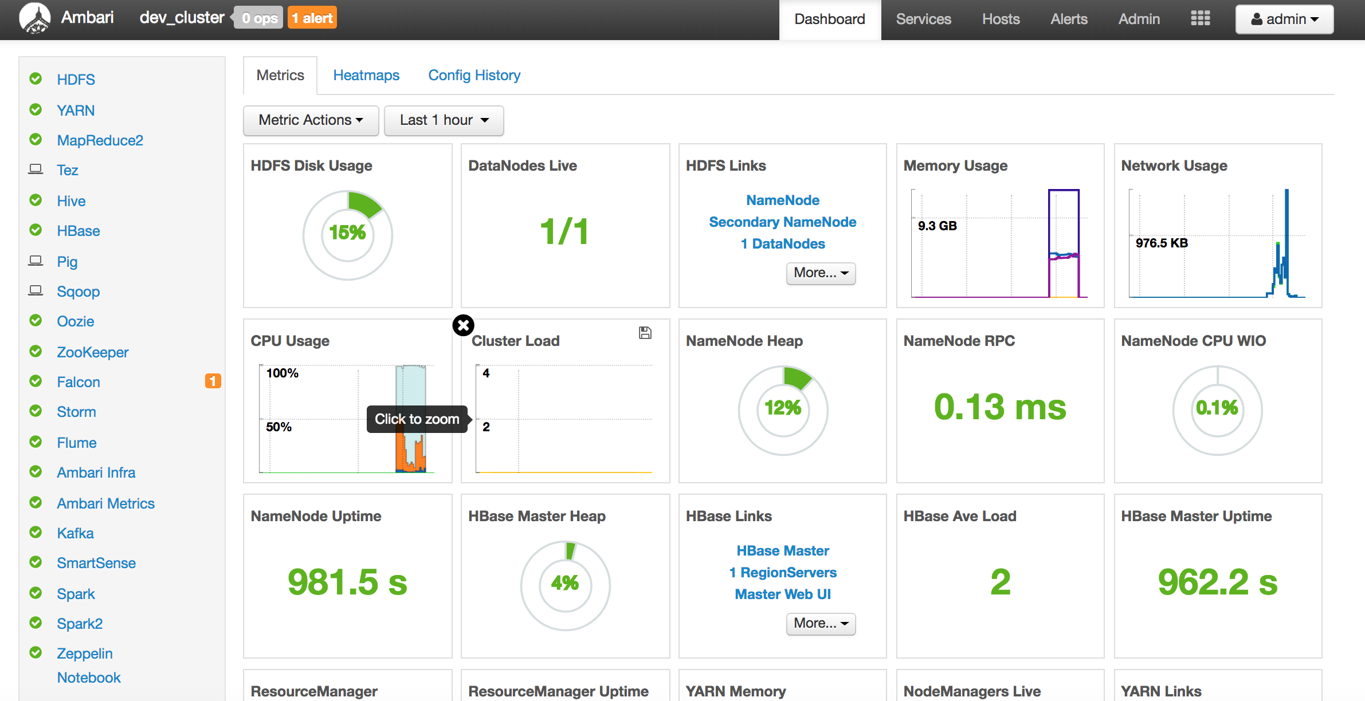The image size is (1365, 701).
Task: Expand the HDFS Links More menu
Action: (x=820, y=273)
